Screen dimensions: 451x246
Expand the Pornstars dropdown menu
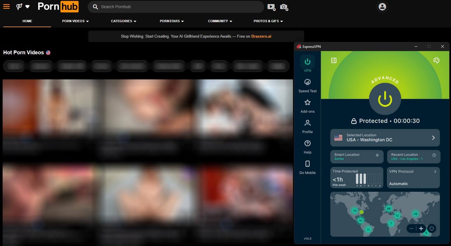[172, 21]
